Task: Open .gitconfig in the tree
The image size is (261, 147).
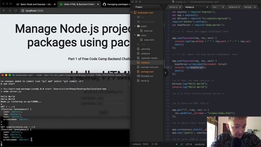Action: [x=146, y=49]
